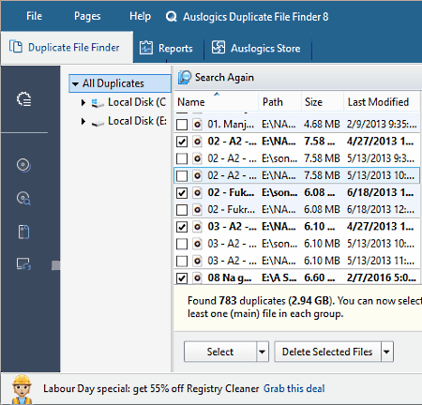Click the Local Disk (E: drive icon
The width and height of the screenshot is (422, 405).
pos(98,122)
